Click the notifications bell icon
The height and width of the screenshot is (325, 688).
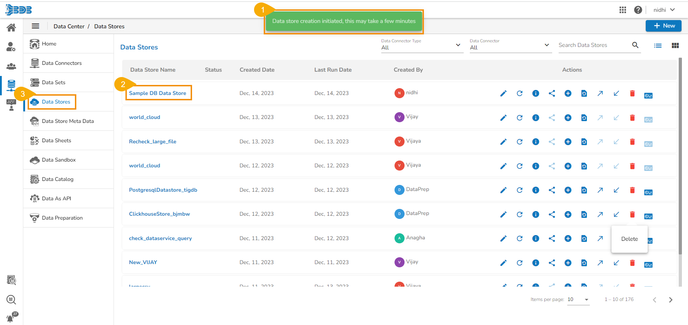tap(11, 318)
